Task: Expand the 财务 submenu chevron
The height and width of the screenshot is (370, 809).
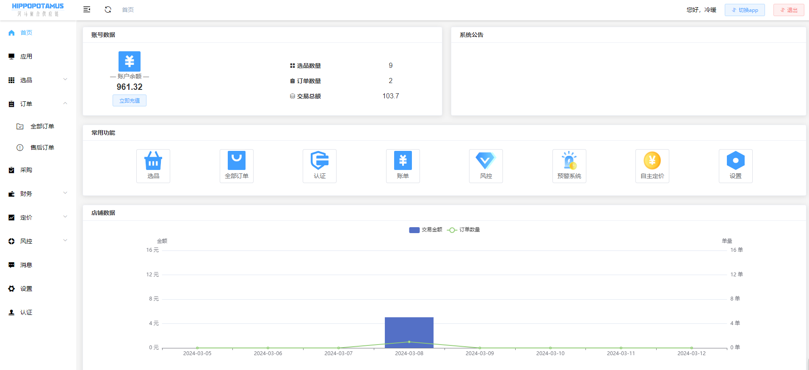Action: (x=65, y=193)
